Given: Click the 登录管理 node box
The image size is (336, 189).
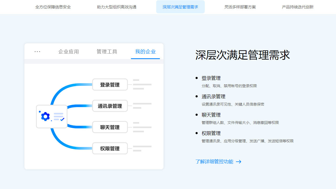Looking at the screenshot, I should click(x=110, y=85).
